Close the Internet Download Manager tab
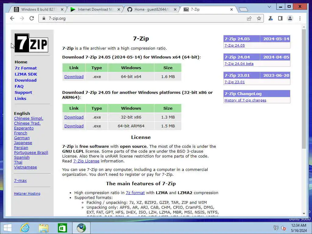 pyautogui.click(x=119, y=9)
